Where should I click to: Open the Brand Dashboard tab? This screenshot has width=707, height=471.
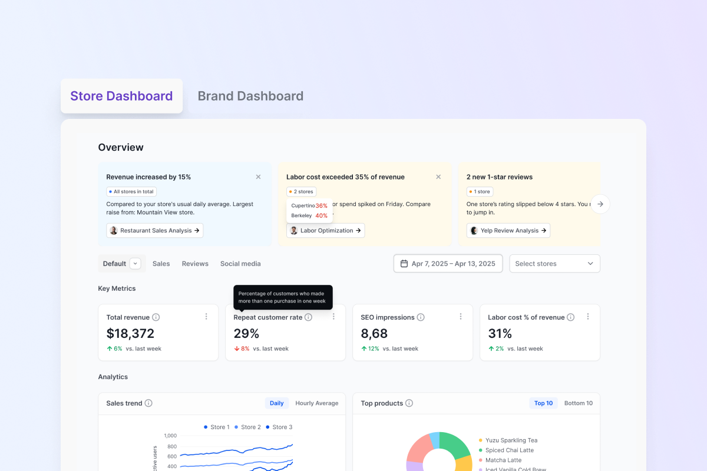[x=250, y=96]
